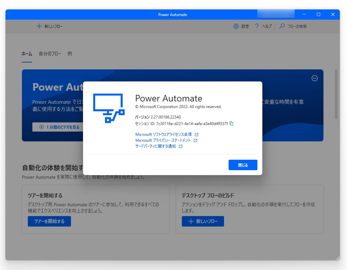Copy the session ID using the copy icon
The image size is (347, 270).
pos(232,124)
